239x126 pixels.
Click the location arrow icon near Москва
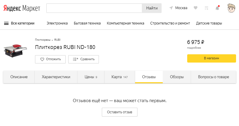tap(171, 8)
